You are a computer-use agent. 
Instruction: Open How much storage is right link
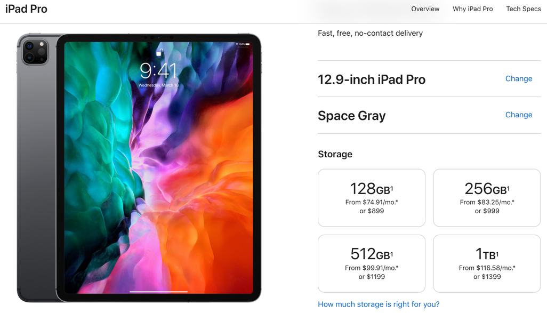pyautogui.click(x=379, y=304)
